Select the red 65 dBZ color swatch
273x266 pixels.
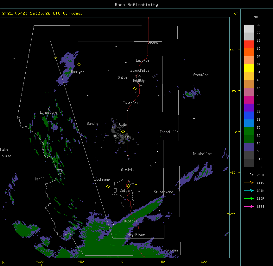point(249,44)
